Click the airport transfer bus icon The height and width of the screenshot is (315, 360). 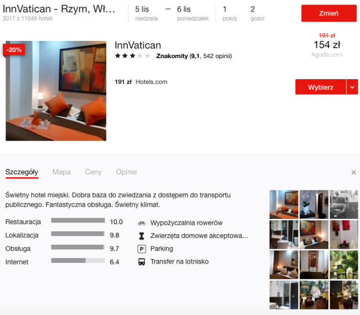[x=141, y=262]
